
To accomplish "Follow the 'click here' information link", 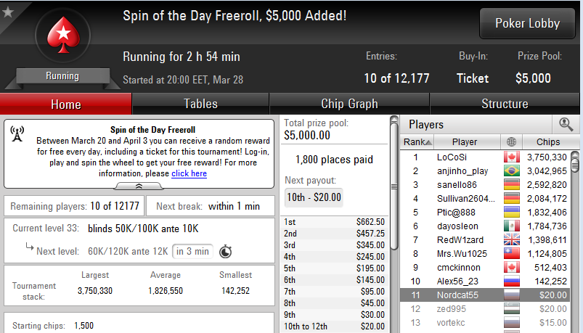I will (x=189, y=173).
